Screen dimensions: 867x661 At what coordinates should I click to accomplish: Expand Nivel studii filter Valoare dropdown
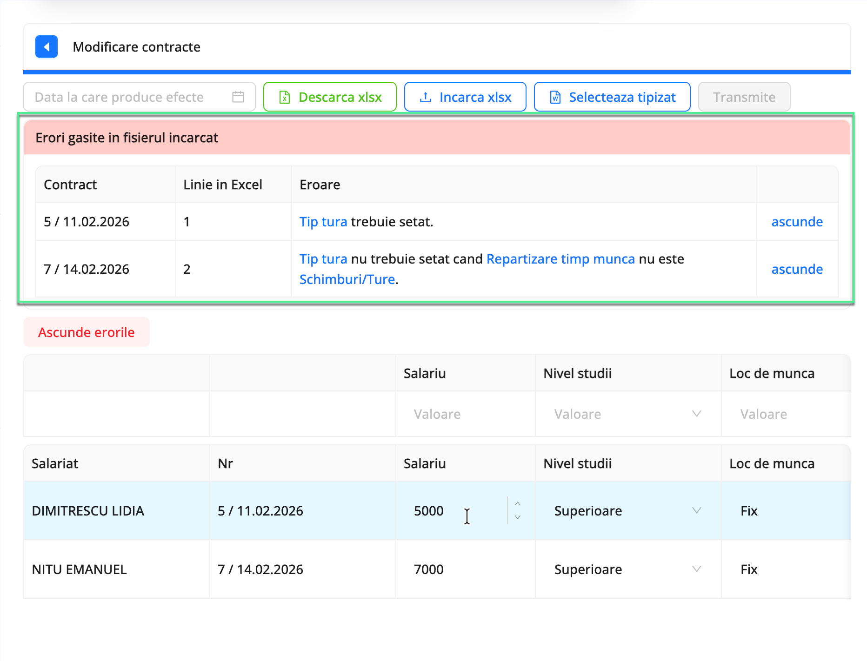coord(627,414)
